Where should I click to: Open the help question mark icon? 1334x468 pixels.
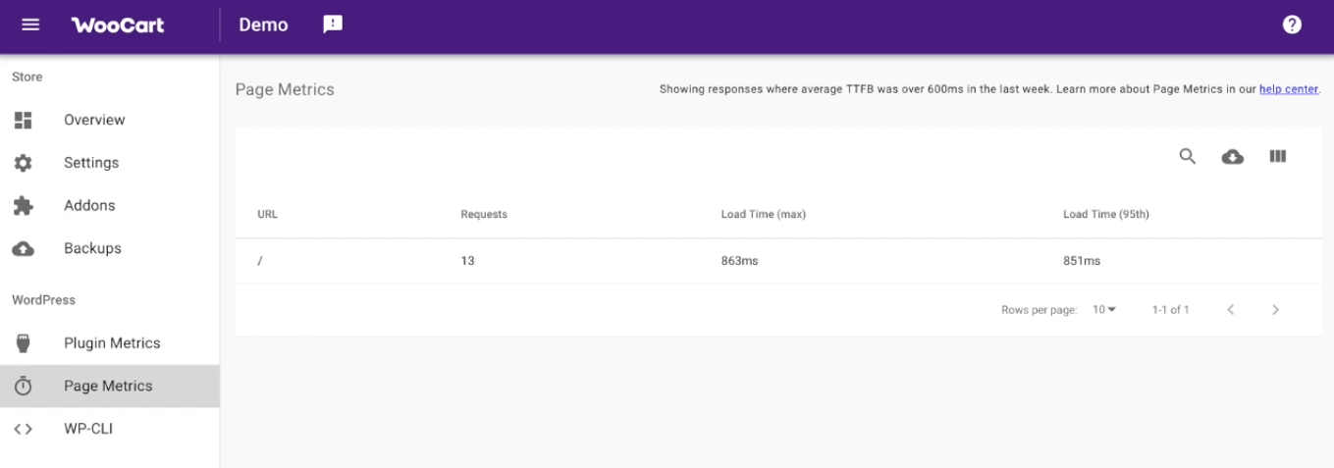coord(1292,25)
